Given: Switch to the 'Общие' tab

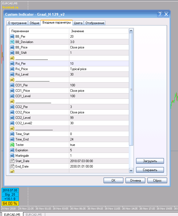Looking at the screenshot, I should [x=34, y=23].
